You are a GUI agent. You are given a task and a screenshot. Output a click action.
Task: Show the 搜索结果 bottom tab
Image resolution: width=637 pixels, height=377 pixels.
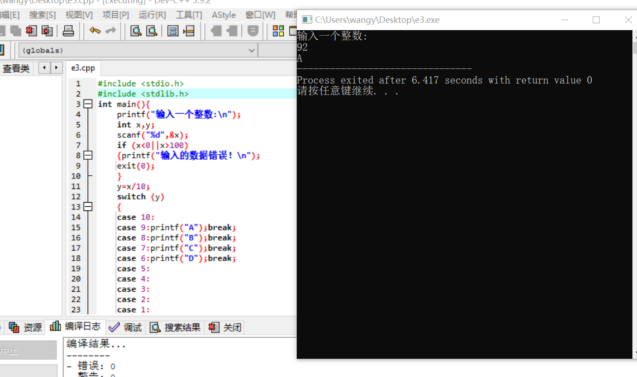tap(176, 327)
